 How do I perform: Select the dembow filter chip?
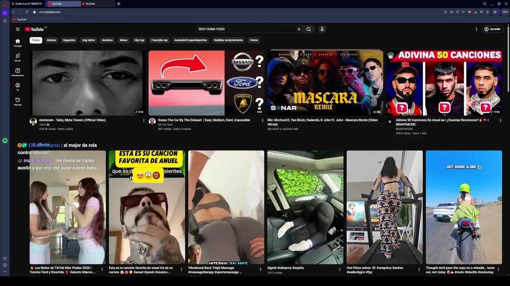(x=107, y=40)
